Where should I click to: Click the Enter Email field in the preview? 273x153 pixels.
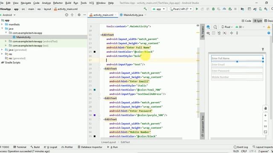[237, 65]
